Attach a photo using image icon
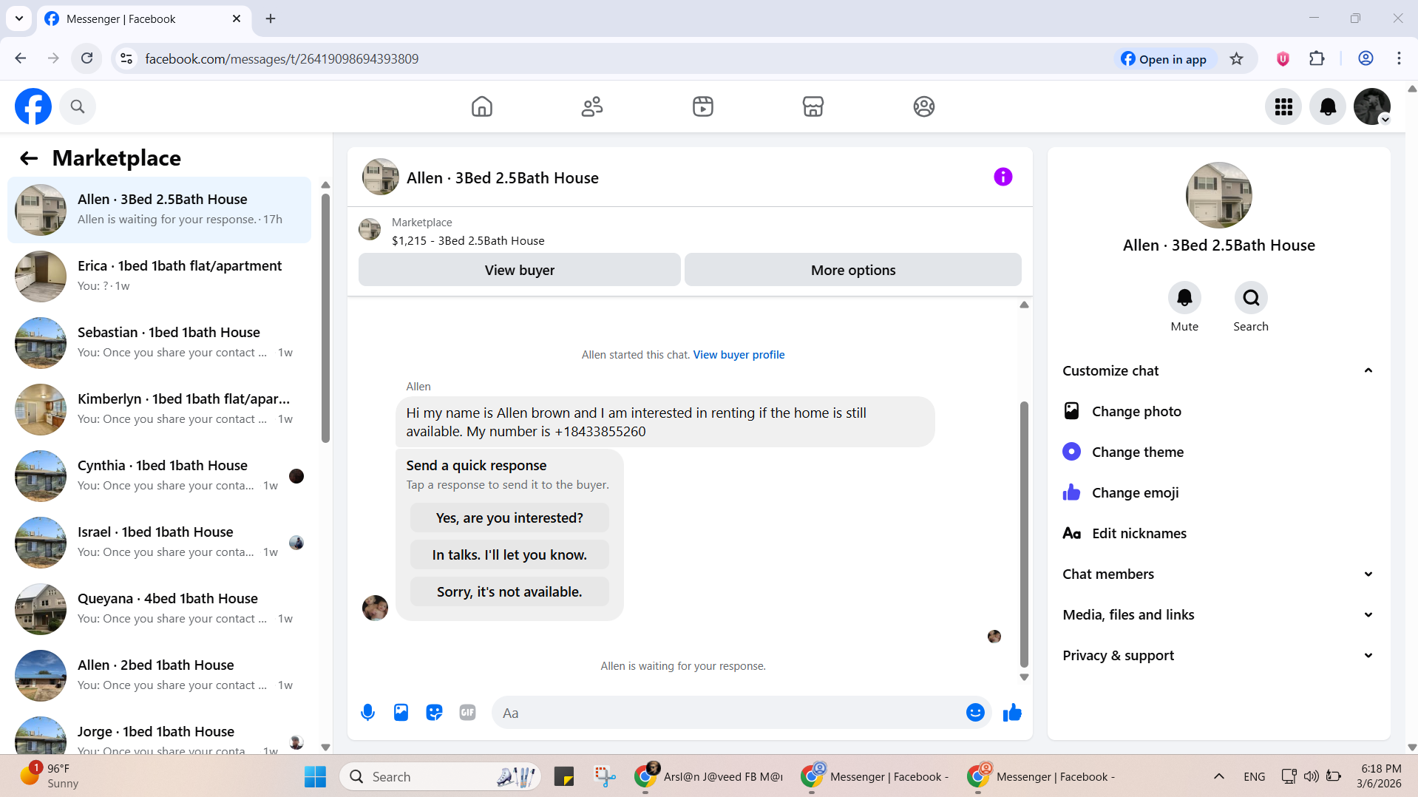Image resolution: width=1418 pixels, height=797 pixels. [401, 713]
